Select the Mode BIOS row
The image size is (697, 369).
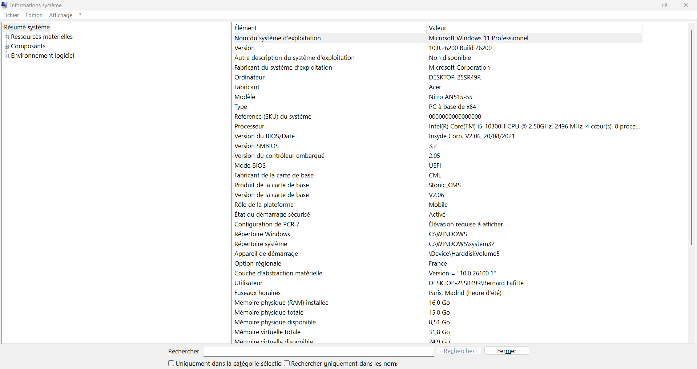tap(437, 165)
